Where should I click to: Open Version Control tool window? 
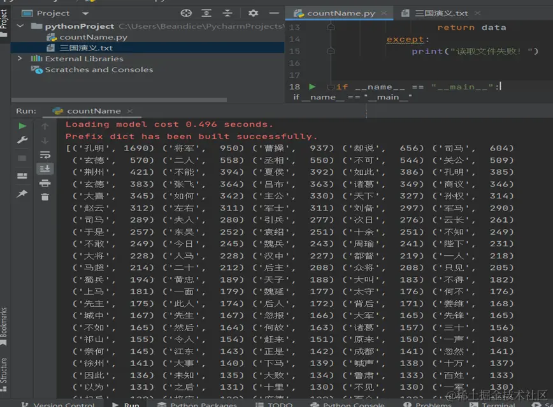click(58, 404)
